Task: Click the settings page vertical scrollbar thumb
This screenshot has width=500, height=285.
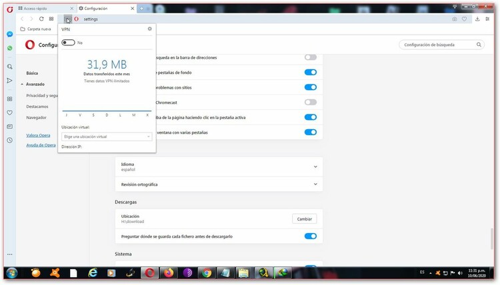Action: [493, 239]
